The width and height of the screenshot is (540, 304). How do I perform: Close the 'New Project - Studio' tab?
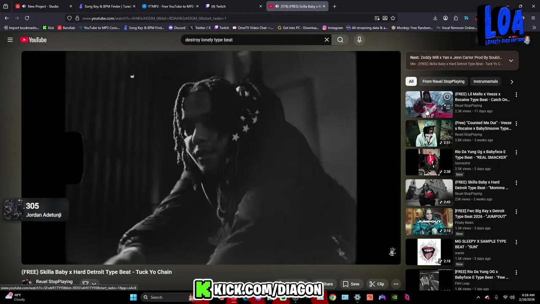pyautogui.click(x=70, y=6)
